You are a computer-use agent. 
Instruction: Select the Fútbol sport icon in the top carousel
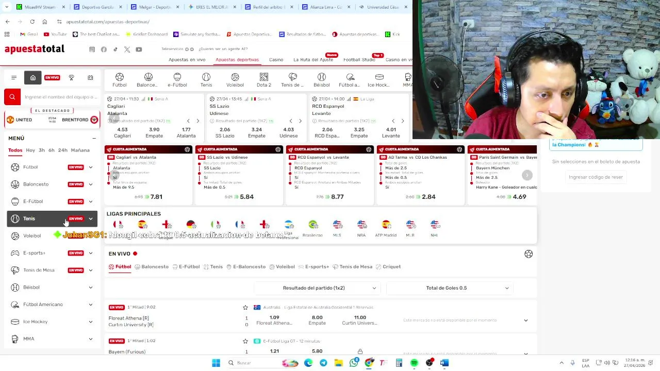(x=120, y=80)
